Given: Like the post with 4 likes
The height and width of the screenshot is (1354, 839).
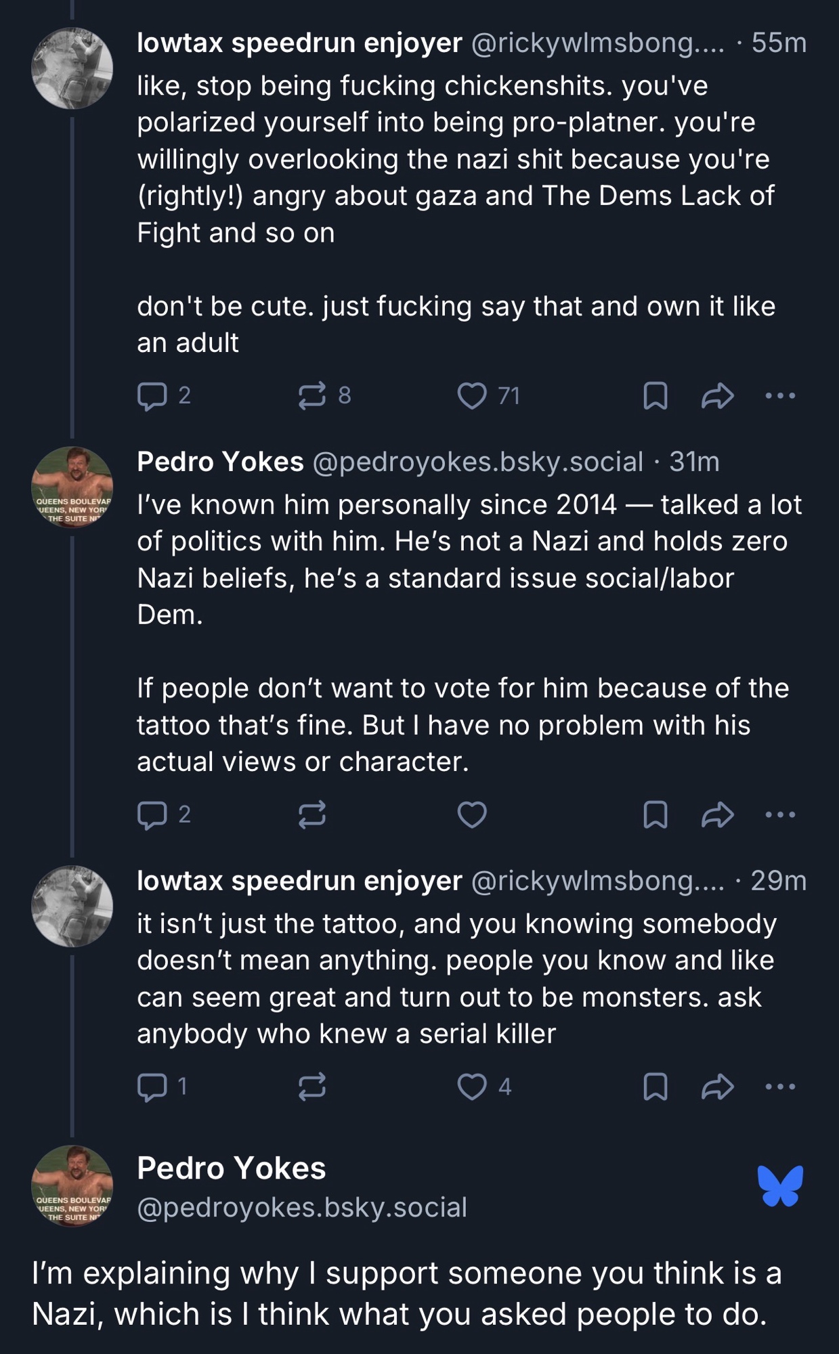Looking at the screenshot, I should click(x=472, y=1087).
